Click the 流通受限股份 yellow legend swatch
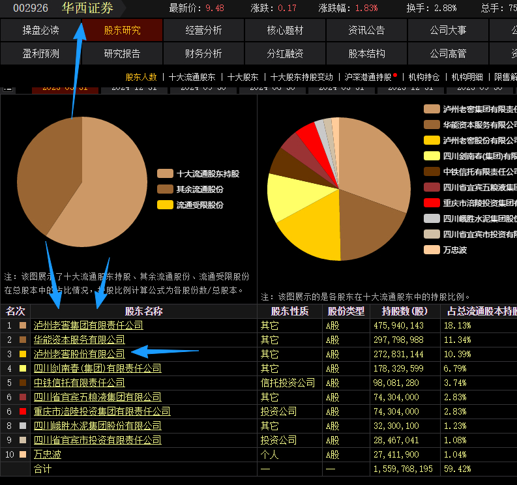Viewport: 517px width, 485px height. pyautogui.click(x=165, y=205)
